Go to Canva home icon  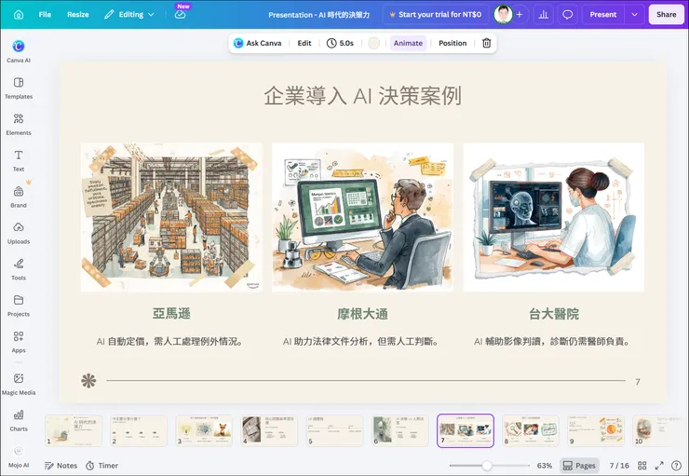point(19,15)
